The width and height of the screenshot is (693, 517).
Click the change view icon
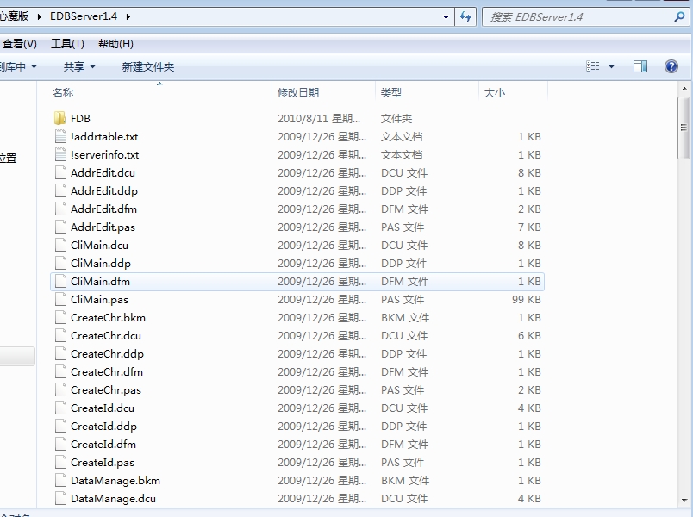pyautogui.click(x=593, y=66)
